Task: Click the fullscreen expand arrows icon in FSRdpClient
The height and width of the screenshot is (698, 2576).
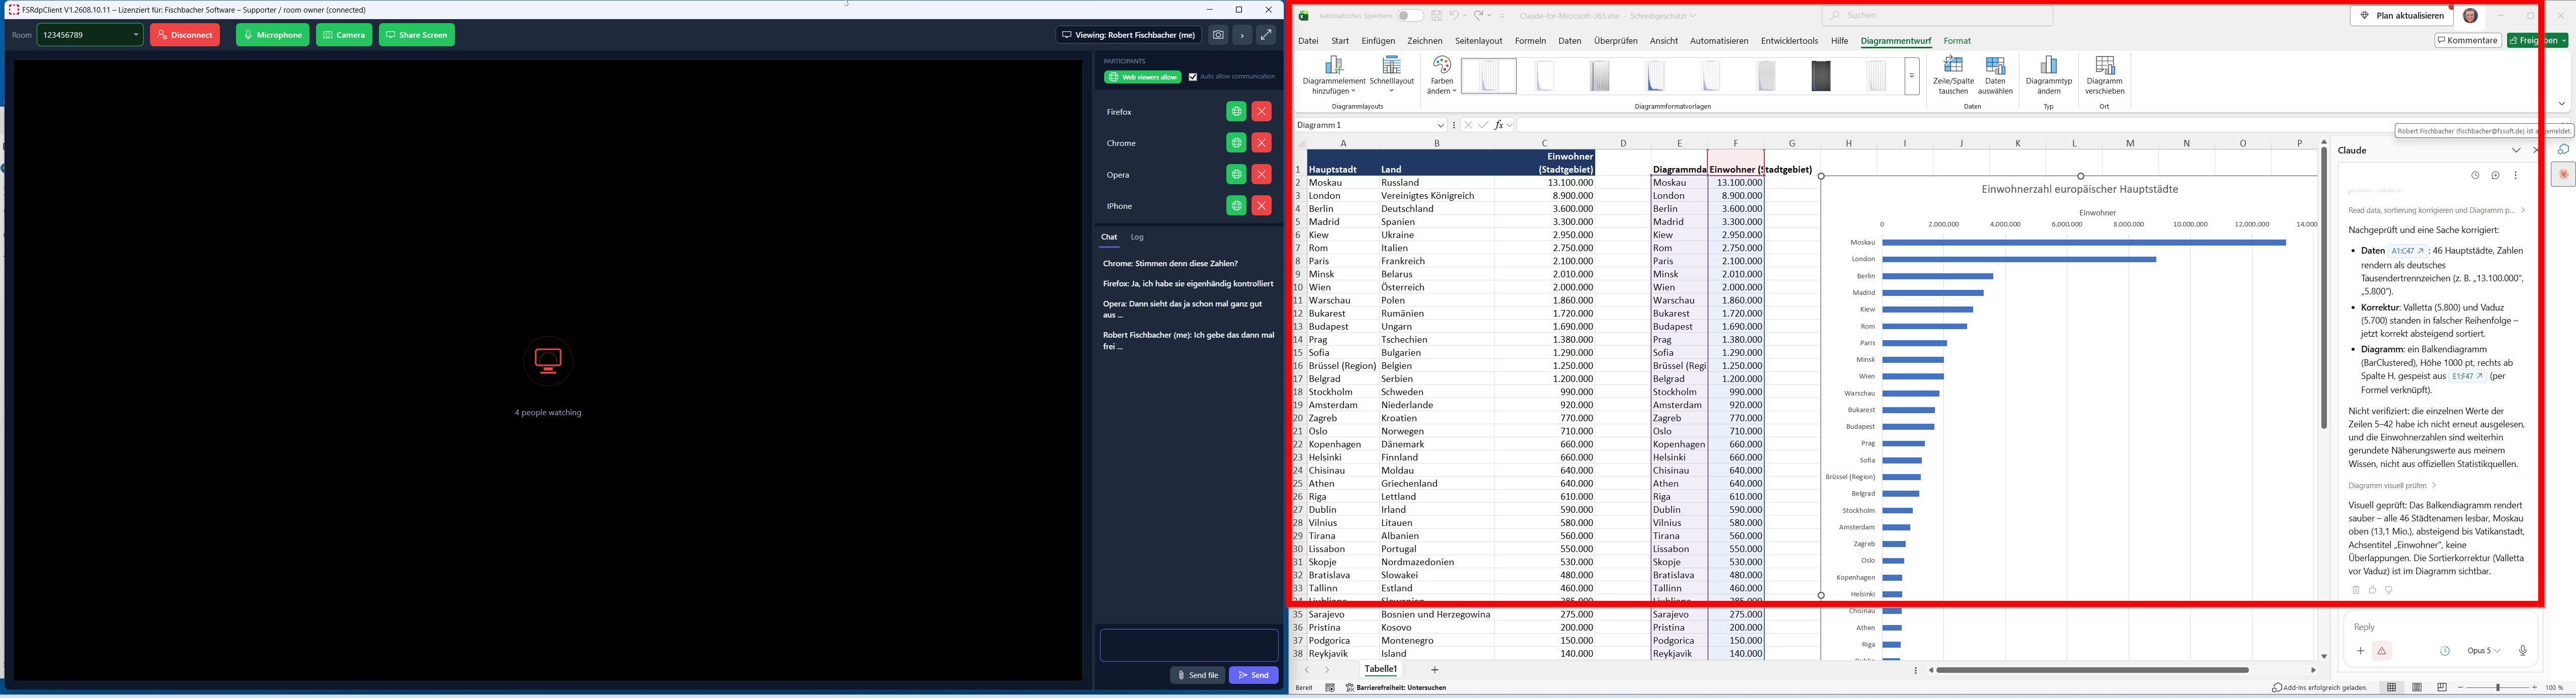Action: point(1266,35)
